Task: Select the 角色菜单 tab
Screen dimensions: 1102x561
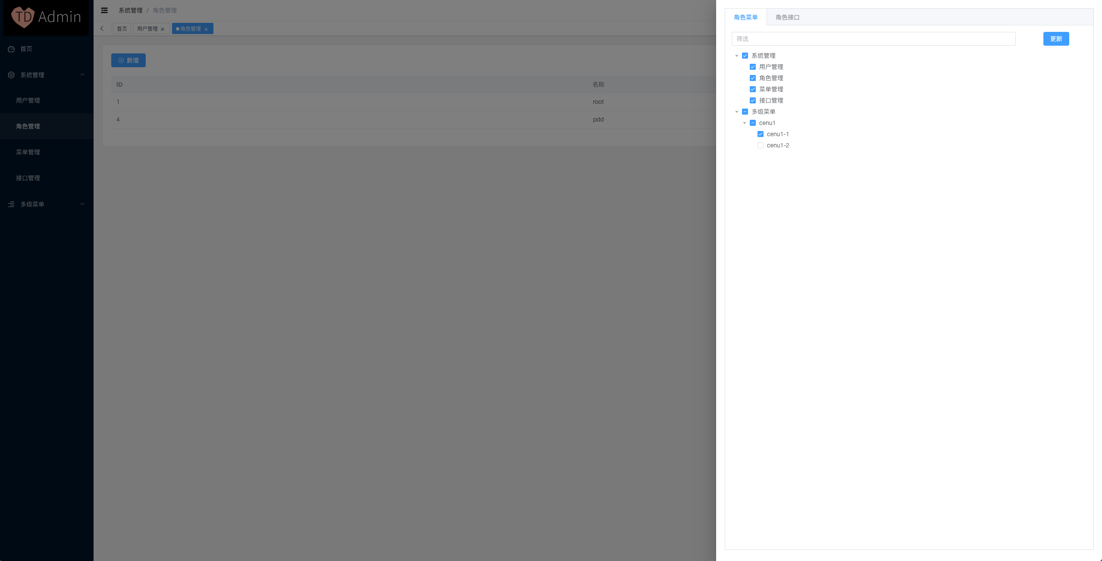Action: [x=745, y=17]
